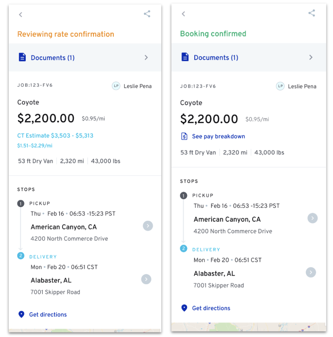333x337 pixels.
Task: Expand Documents chevron on Reviewing rate screen
Action: click(146, 57)
